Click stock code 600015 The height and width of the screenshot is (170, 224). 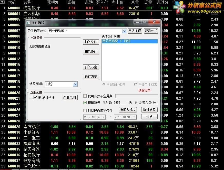[x=14, y=64]
